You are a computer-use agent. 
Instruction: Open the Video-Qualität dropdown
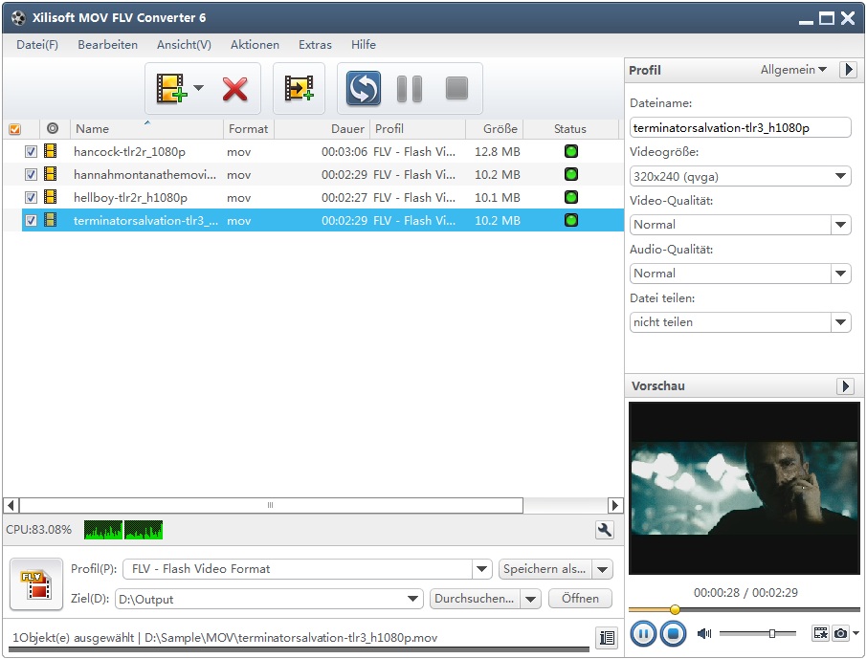(840, 225)
